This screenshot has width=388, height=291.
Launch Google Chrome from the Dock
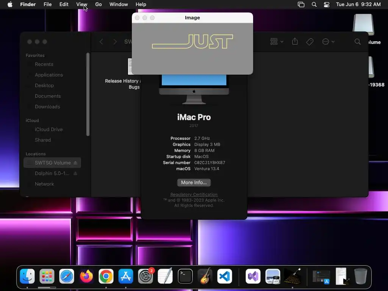pyautogui.click(x=106, y=276)
